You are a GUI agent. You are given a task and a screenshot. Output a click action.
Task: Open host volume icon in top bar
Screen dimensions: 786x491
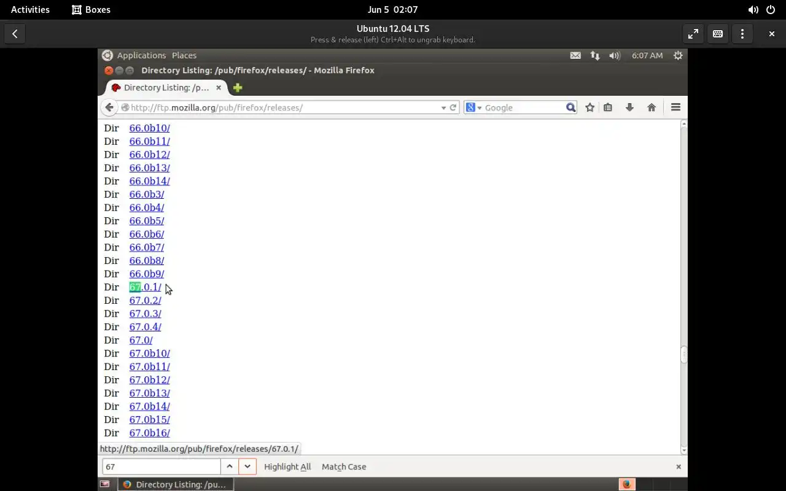pos(753,10)
